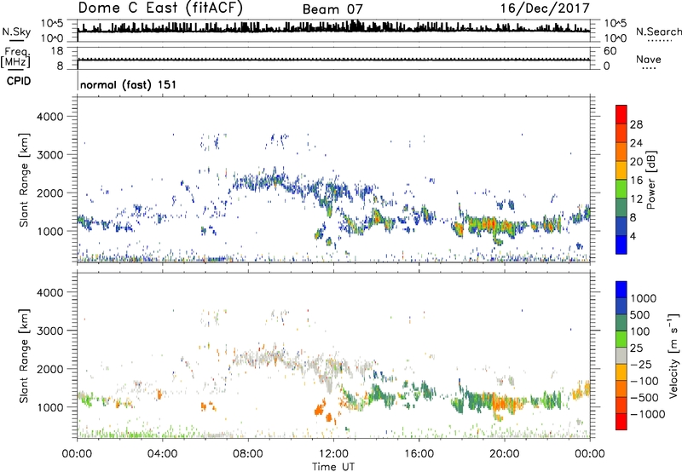
Task: Click the 'Velocity [m s⁻¹]' colorbar title
Action: (x=673, y=356)
